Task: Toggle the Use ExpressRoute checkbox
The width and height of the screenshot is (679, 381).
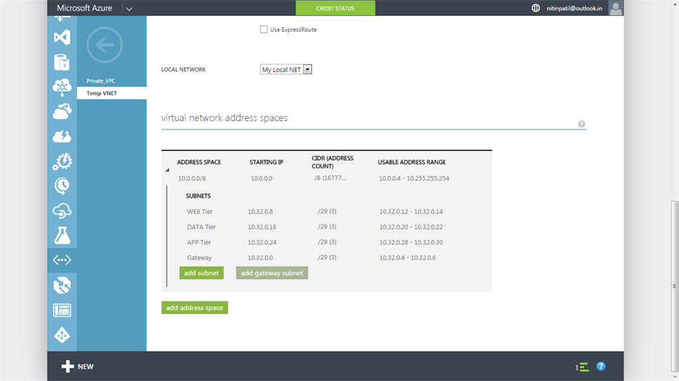Action: click(x=264, y=29)
